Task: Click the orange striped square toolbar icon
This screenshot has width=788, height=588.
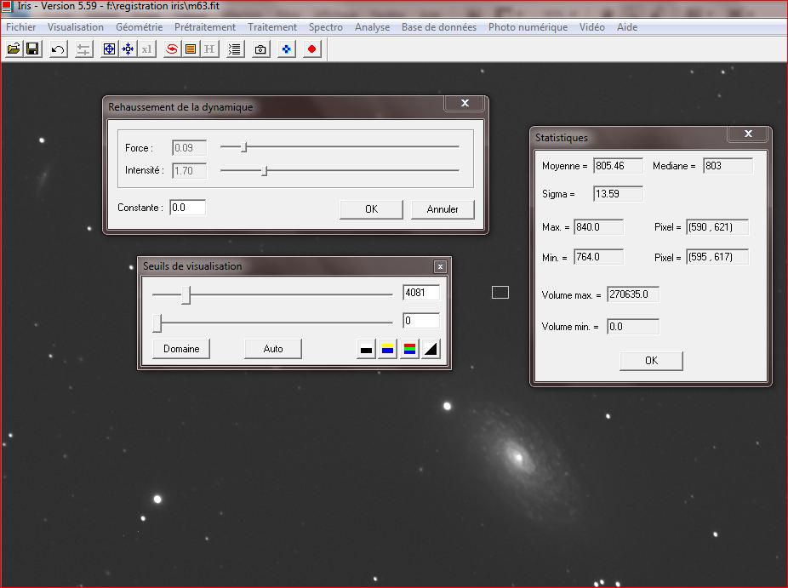Action: click(x=191, y=49)
